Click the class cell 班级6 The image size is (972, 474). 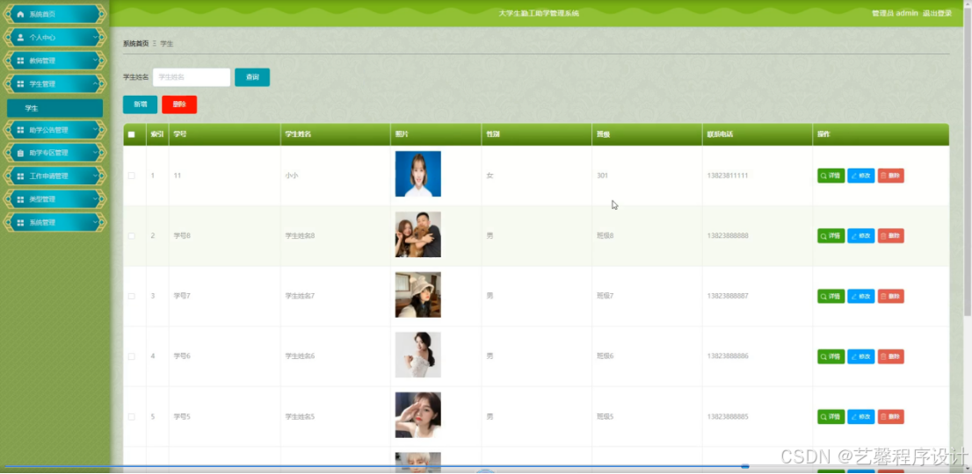click(x=605, y=356)
